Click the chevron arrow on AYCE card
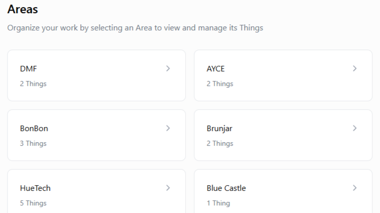The width and height of the screenshot is (380, 213). click(355, 68)
